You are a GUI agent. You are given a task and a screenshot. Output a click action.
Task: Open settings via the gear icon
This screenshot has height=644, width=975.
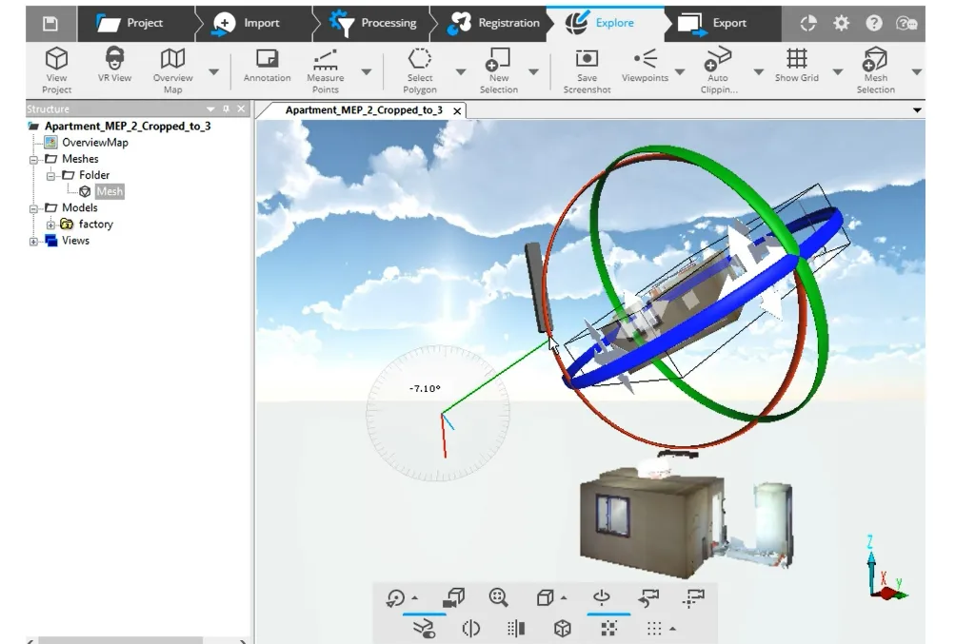click(x=842, y=23)
